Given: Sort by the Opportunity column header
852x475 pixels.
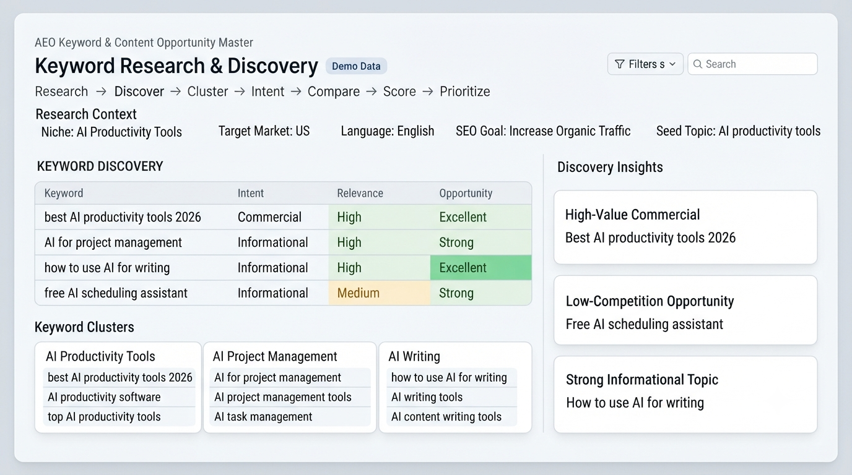Looking at the screenshot, I should (x=466, y=193).
